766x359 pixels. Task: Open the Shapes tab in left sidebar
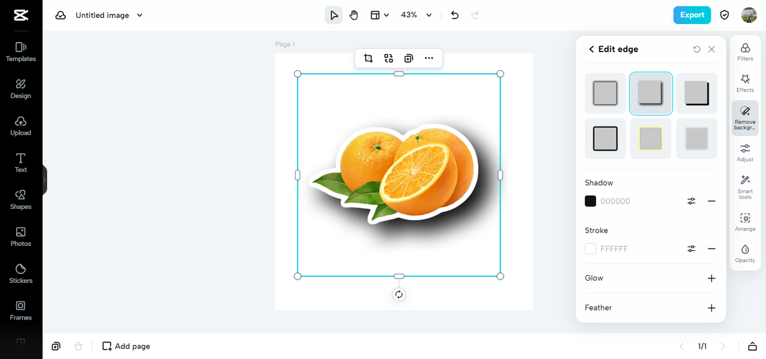[21, 200]
